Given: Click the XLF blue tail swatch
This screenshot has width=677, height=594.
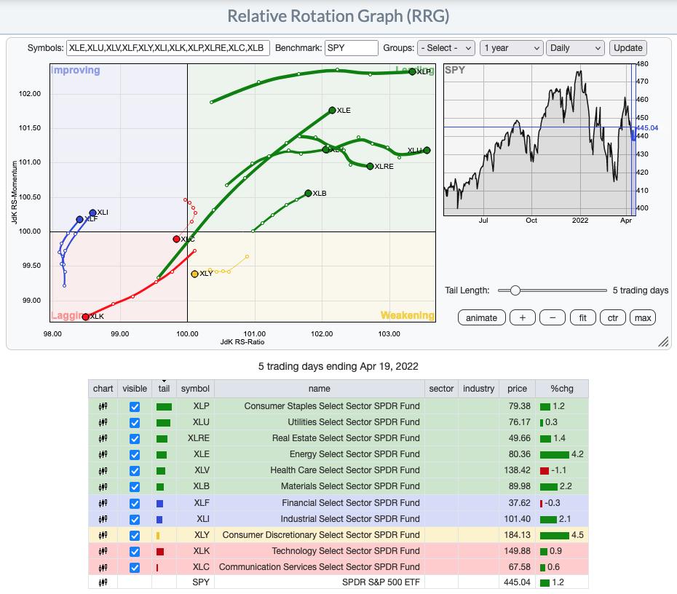Looking at the screenshot, I should [159, 503].
